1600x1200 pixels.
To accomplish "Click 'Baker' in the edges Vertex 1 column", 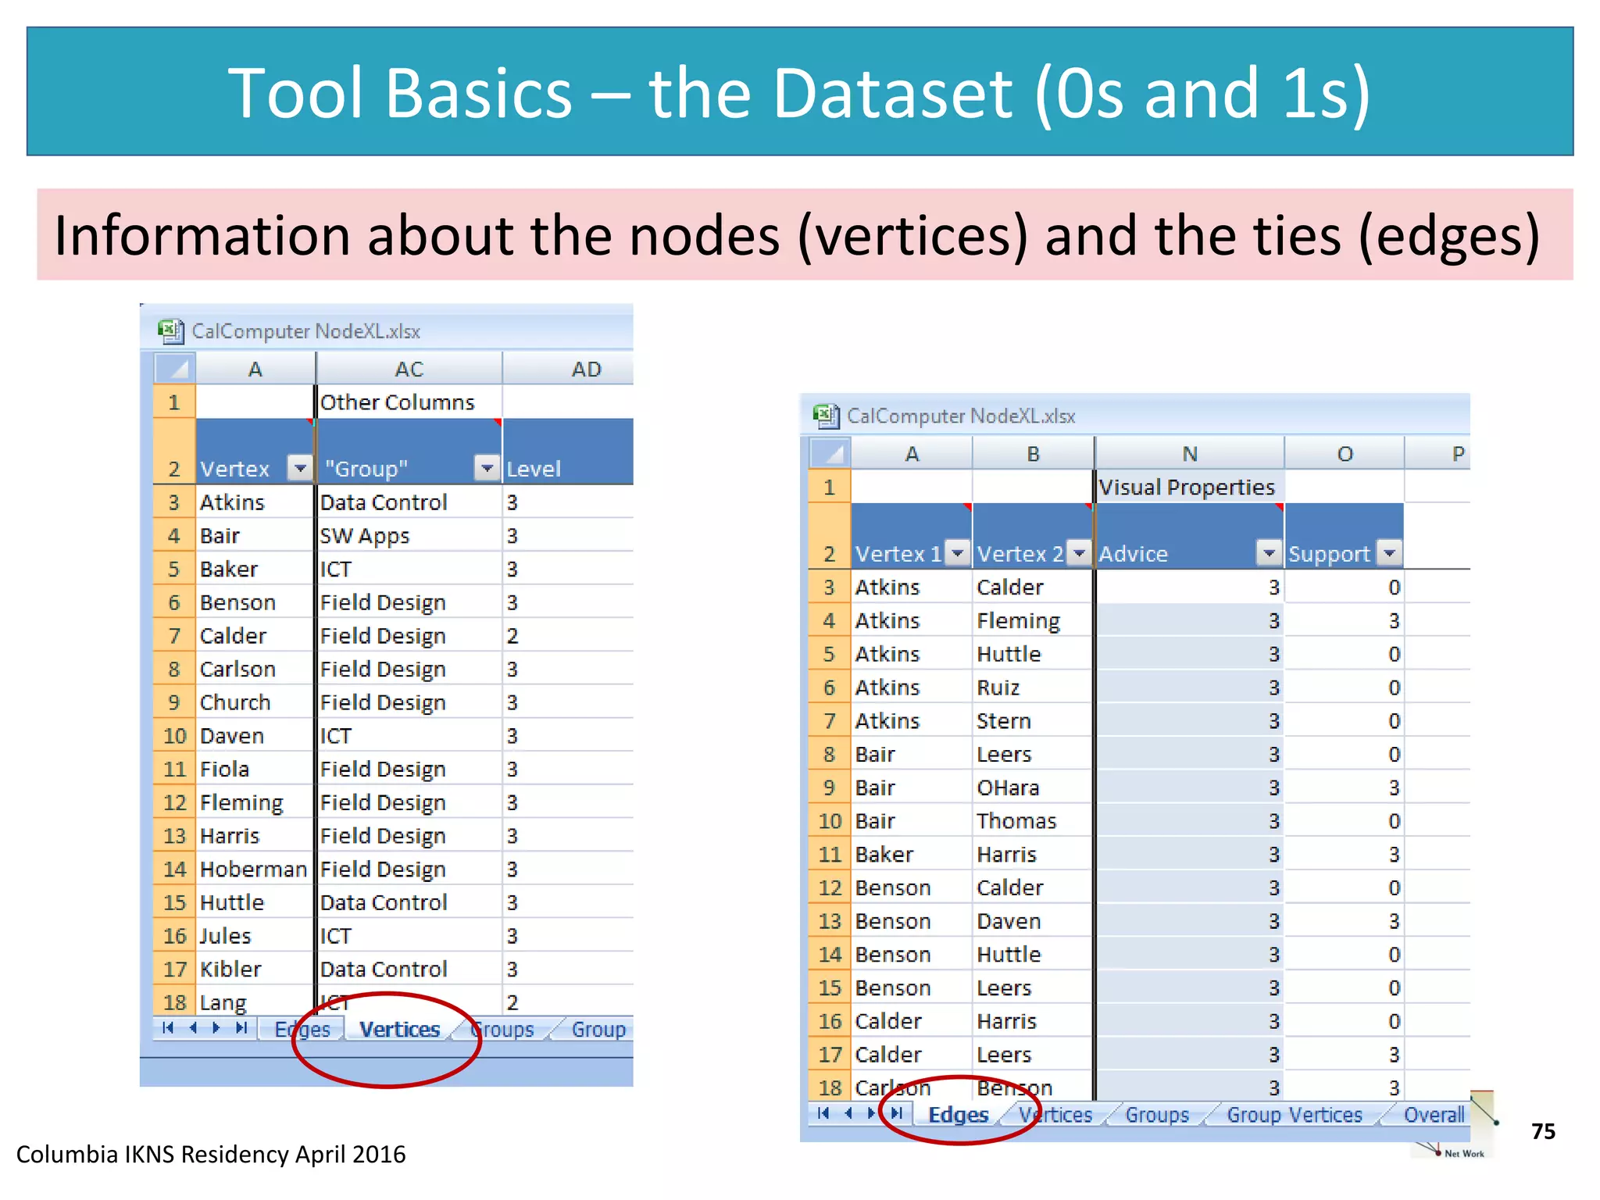I will (x=911, y=855).
